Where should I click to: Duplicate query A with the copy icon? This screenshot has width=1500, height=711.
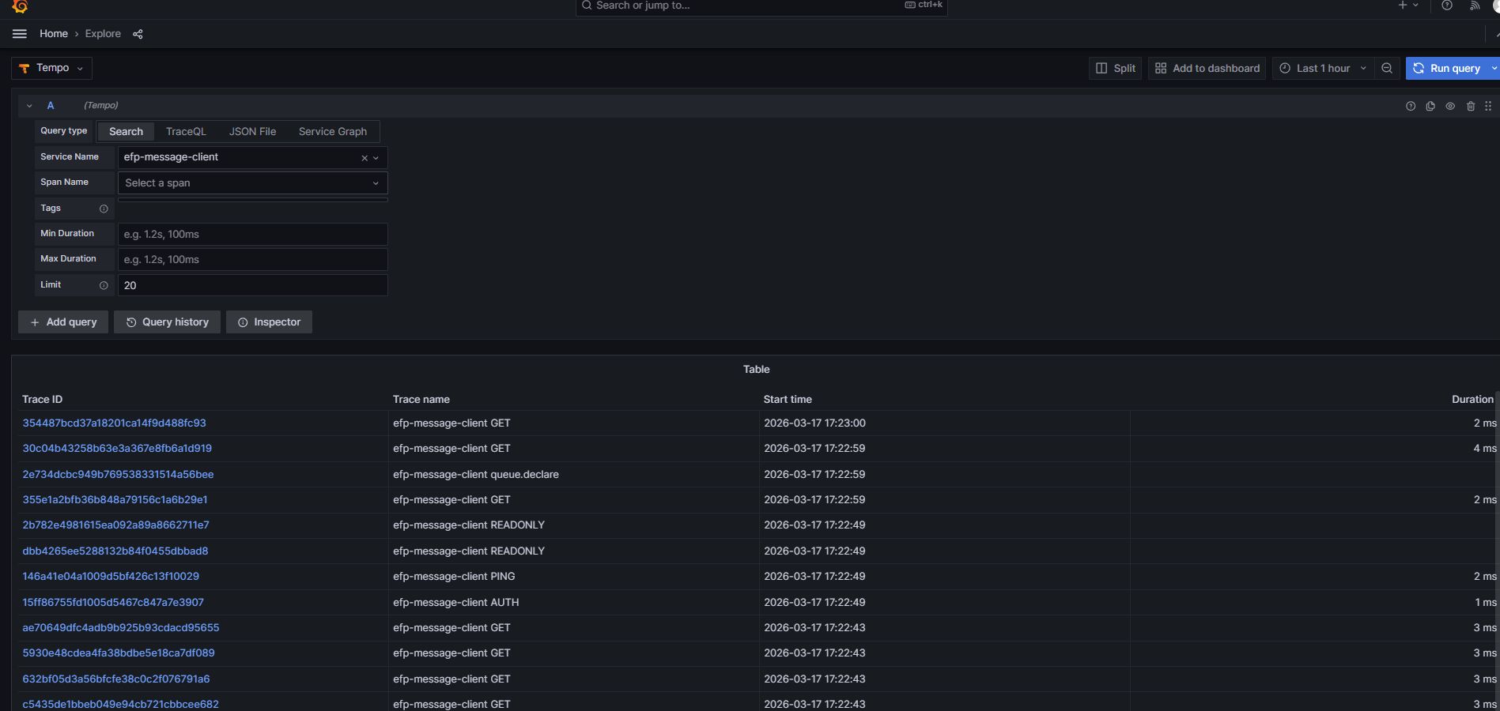click(1430, 106)
